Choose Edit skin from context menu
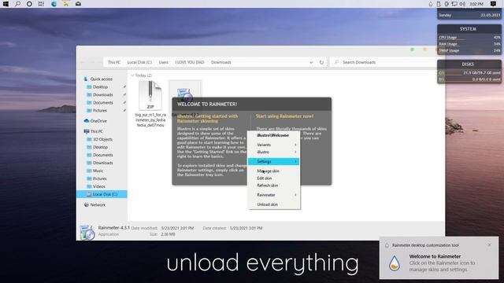 click(274, 178)
